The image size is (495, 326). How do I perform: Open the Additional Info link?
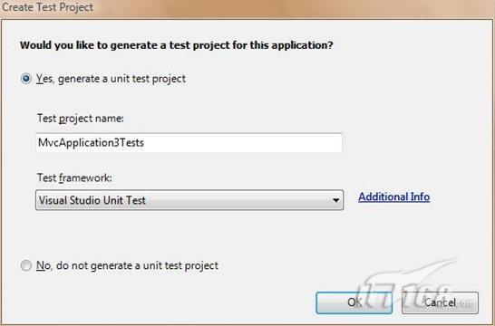point(394,197)
